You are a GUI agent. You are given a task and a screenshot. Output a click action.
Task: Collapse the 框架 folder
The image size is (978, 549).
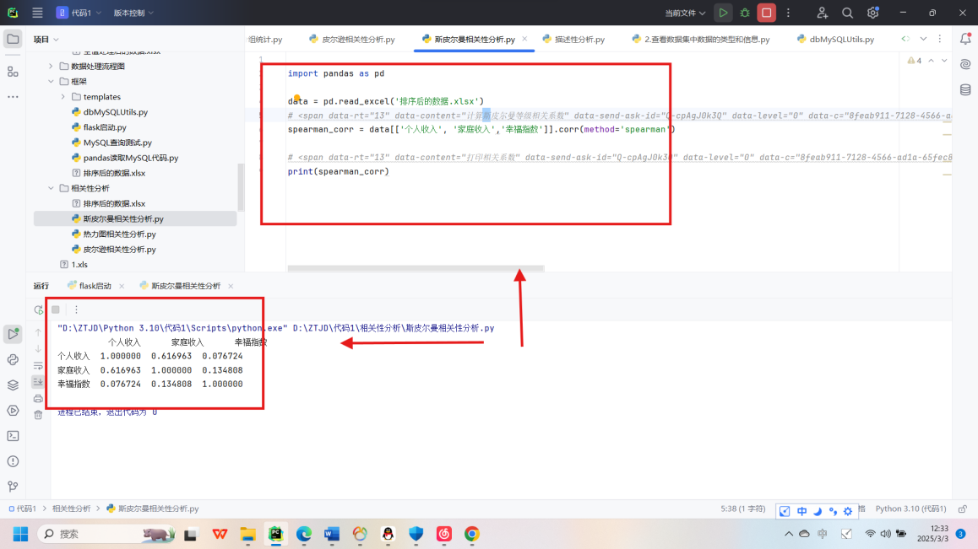52,82
